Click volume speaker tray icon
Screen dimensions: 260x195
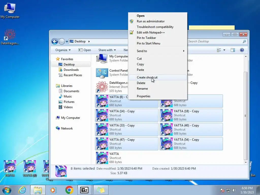234,190
